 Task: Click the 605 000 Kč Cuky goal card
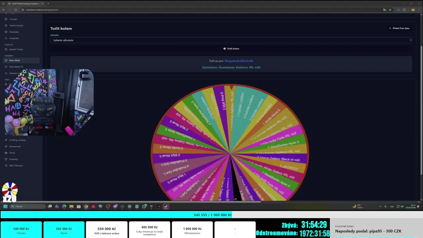point(149,230)
